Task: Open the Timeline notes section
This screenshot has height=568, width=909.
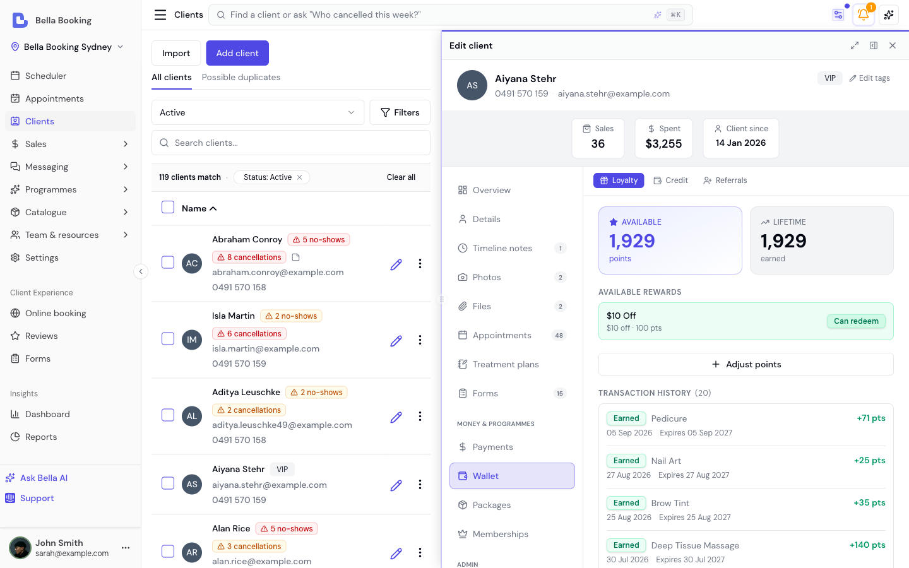Action: [x=512, y=248]
